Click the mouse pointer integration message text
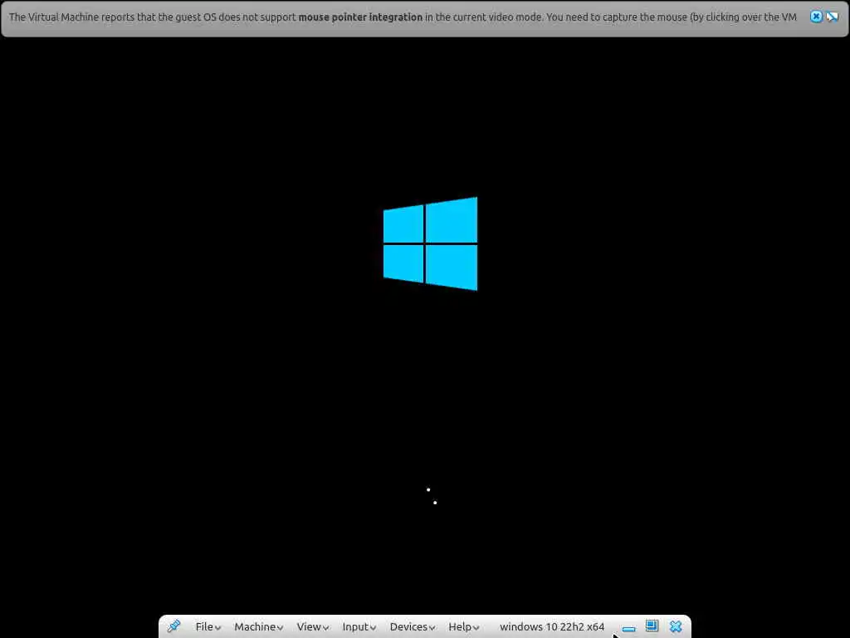The height and width of the screenshot is (638, 850). 403,17
